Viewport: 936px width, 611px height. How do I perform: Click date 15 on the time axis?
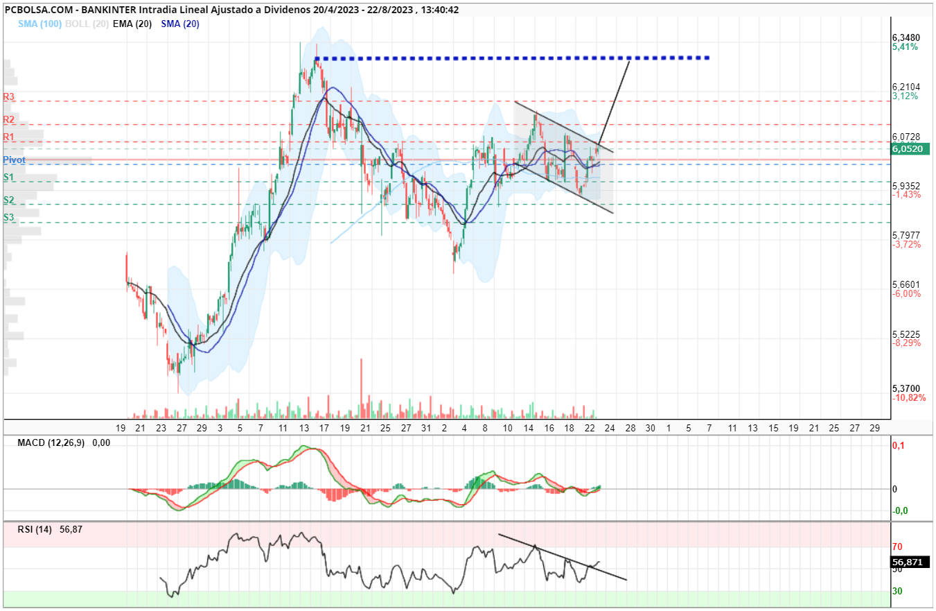(x=772, y=428)
